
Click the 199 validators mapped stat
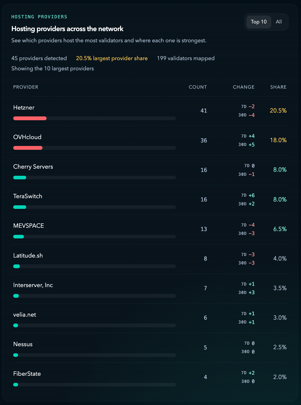coord(186,58)
